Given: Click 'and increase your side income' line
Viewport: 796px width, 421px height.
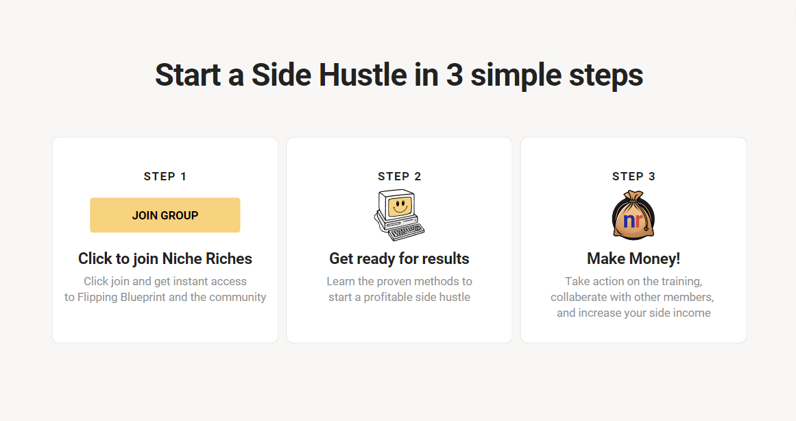Looking at the screenshot, I should [x=634, y=313].
